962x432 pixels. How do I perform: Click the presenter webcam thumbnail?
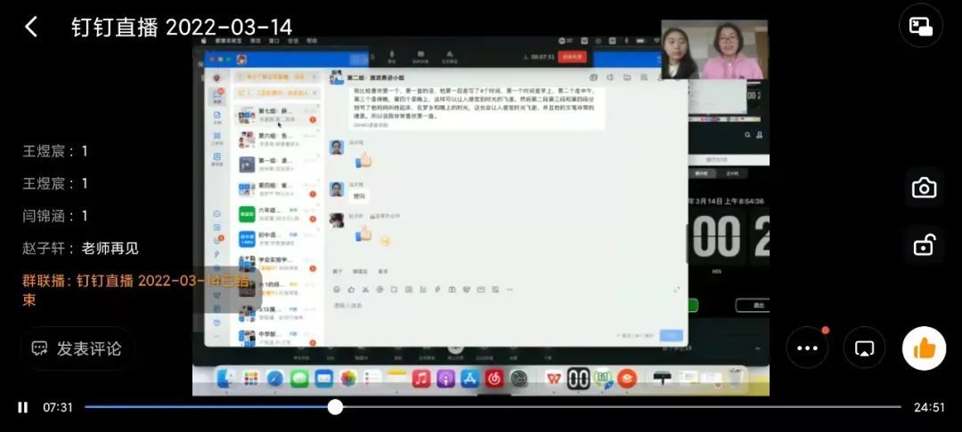point(714,51)
